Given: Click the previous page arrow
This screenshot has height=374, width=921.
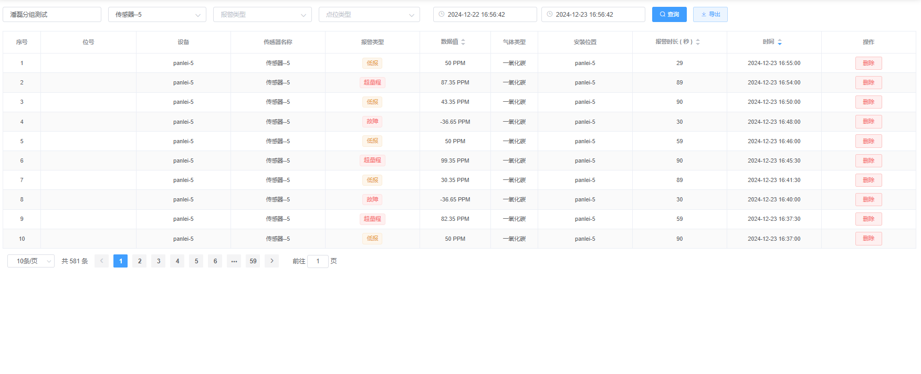Looking at the screenshot, I should 101,261.
